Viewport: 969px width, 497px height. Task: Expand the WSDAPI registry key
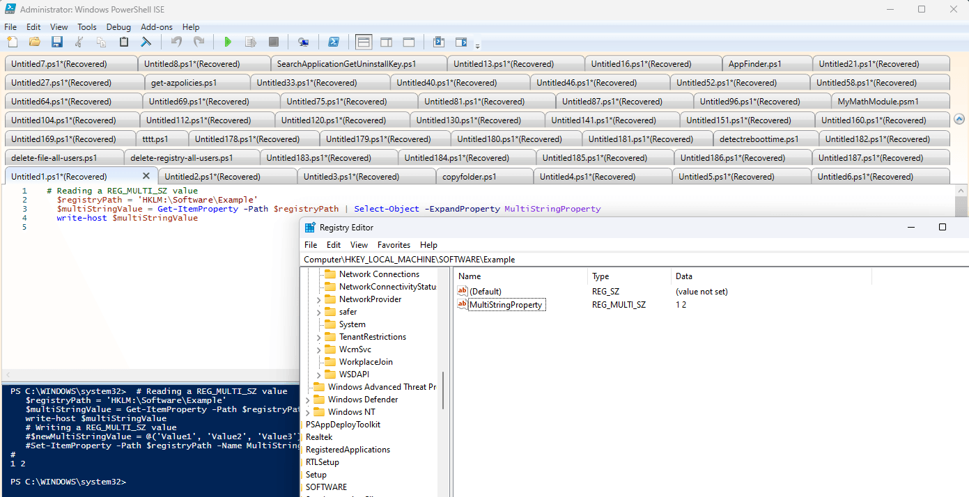click(318, 374)
